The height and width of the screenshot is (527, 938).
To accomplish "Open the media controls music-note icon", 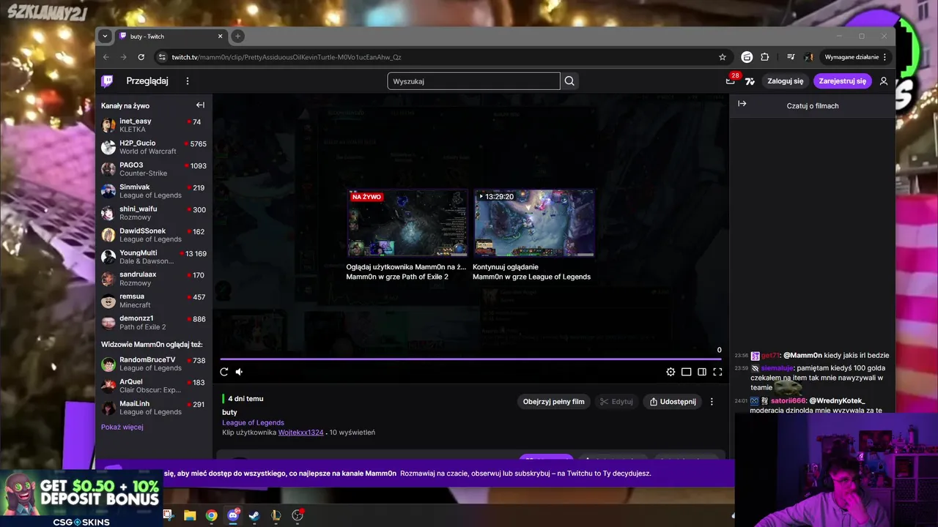I will (x=791, y=57).
